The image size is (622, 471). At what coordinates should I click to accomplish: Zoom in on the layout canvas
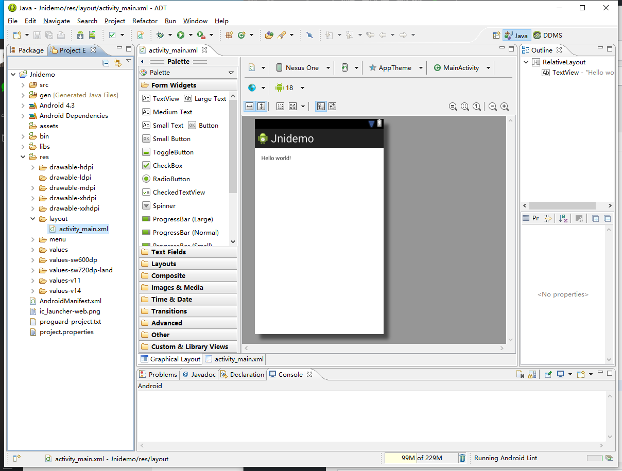click(x=505, y=107)
